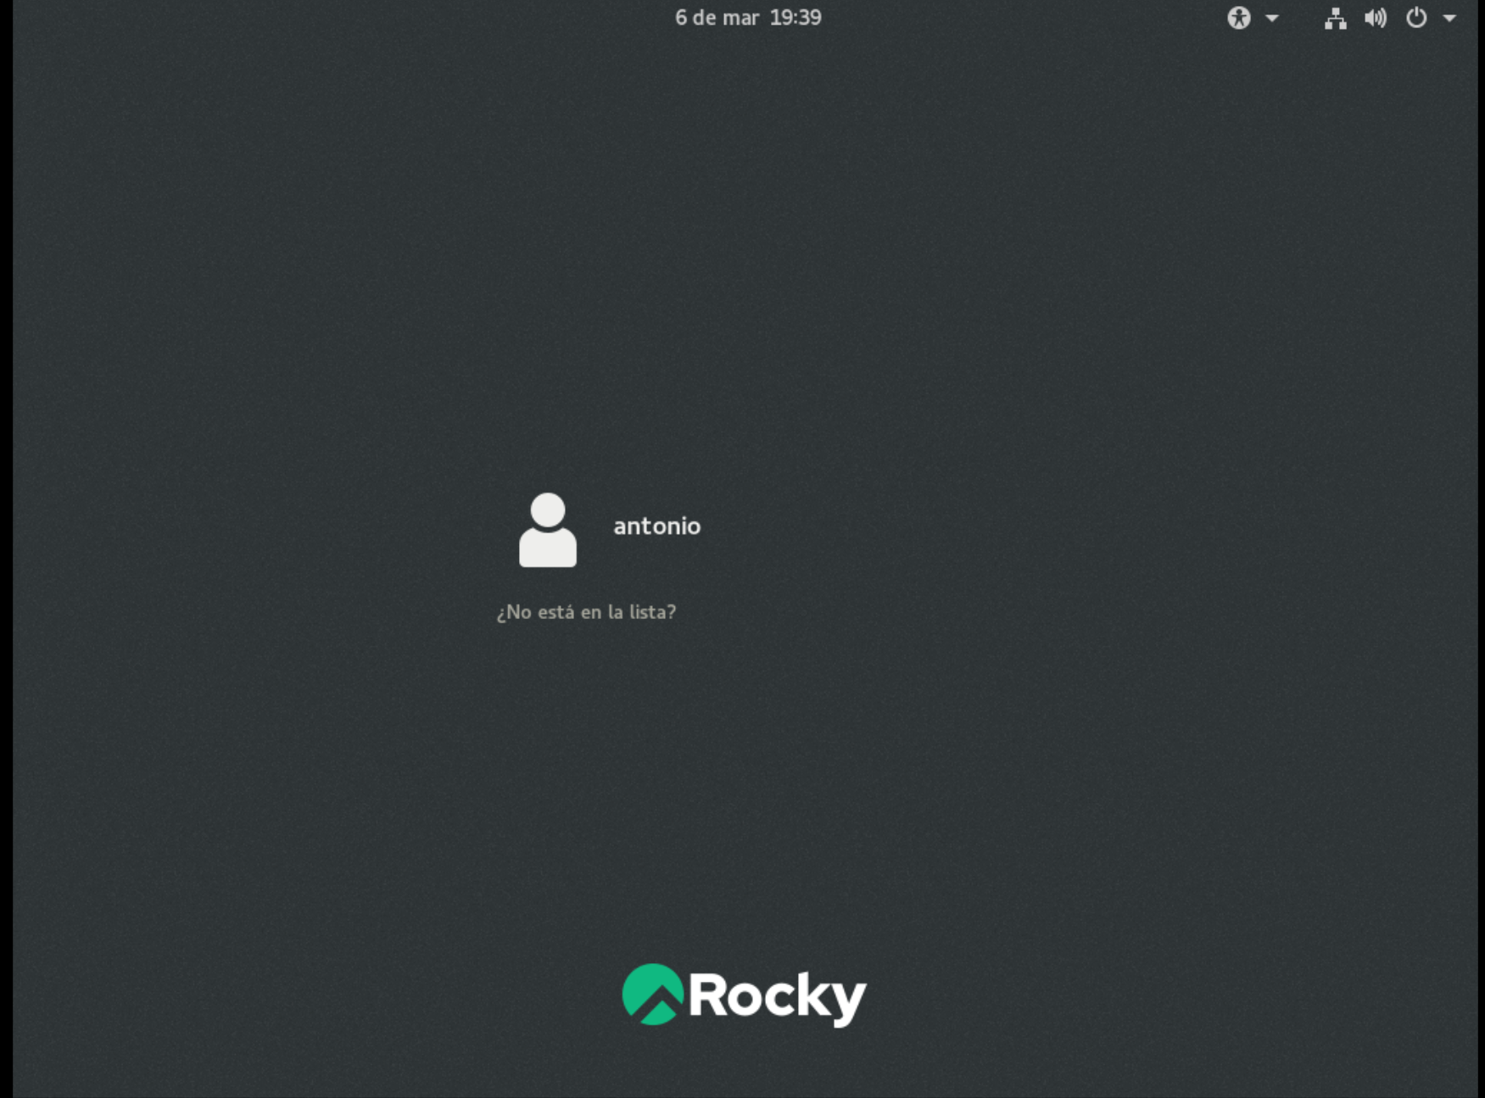Click the body of the avatar silhouette
This screenshot has height=1098, width=1485.
[548, 548]
